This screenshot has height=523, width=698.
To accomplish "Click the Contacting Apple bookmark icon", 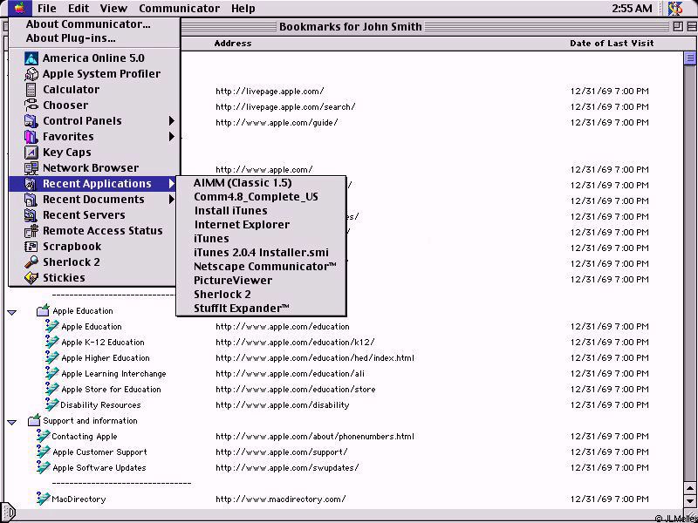I will [x=43, y=435].
